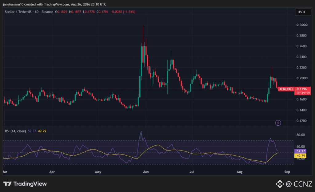Screen dimensions: 315x192
Task: Click the Jul date axis label
Action: click(192, 172)
